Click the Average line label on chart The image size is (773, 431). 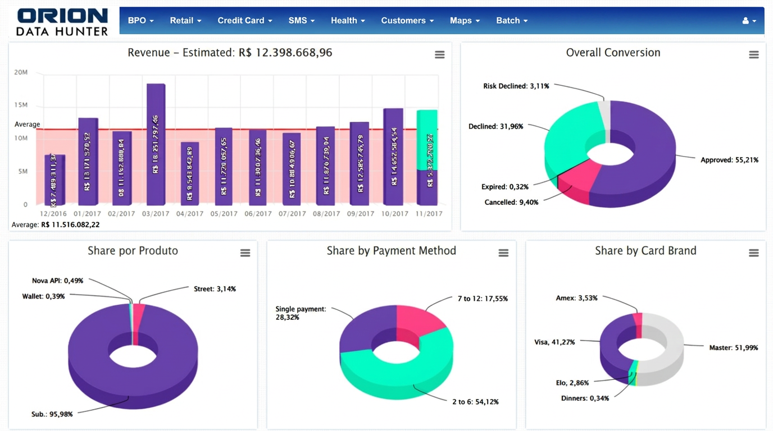27,124
